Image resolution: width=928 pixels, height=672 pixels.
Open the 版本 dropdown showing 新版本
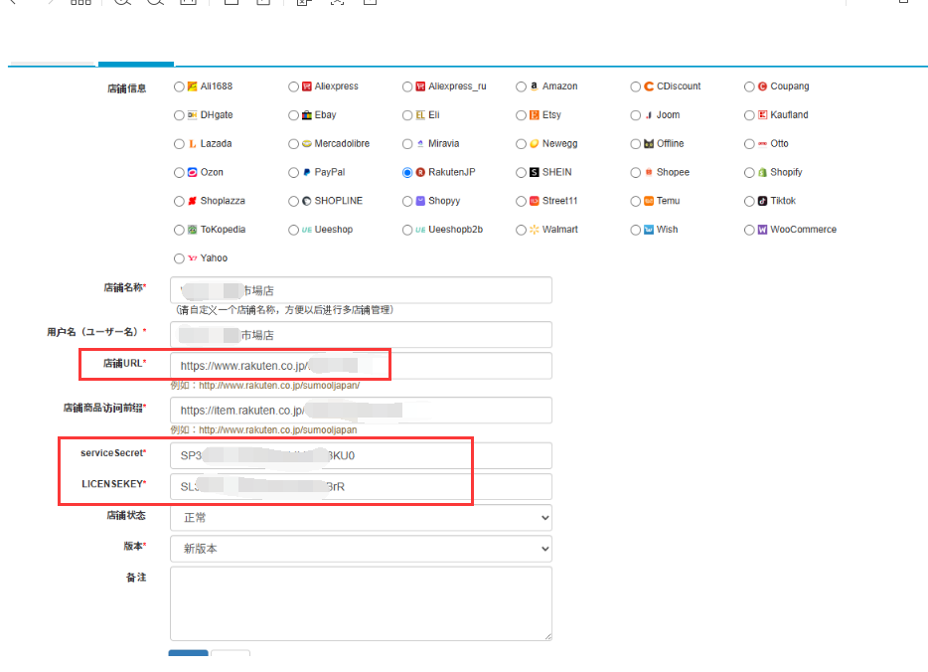(361, 549)
